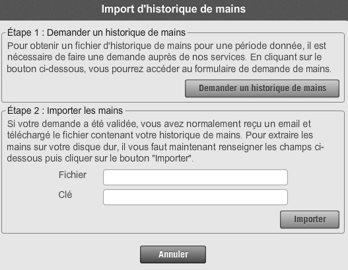Viewport: 348px width, 270px height.
Task: Click the "Fichier" field label
Action: 73,175
